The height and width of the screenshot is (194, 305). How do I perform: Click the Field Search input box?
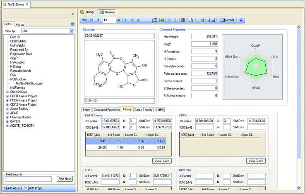tap(29, 179)
